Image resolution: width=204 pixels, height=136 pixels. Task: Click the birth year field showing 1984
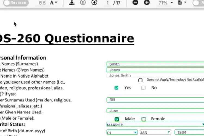click(x=189, y=132)
